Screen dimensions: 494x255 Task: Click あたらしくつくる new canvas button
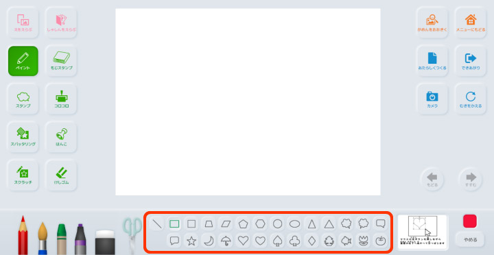[432, 61]
